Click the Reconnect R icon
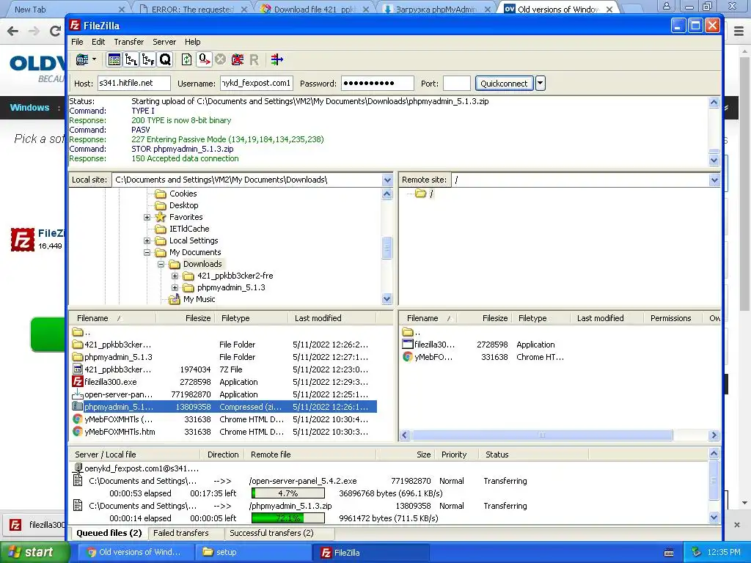Image resolution: width=751 pixels, height=563 pixels. click(x=254, y=60)
